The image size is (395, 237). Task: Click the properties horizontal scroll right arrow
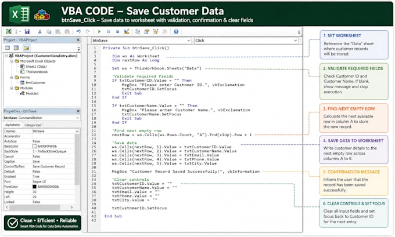click(x=72, y=207)
